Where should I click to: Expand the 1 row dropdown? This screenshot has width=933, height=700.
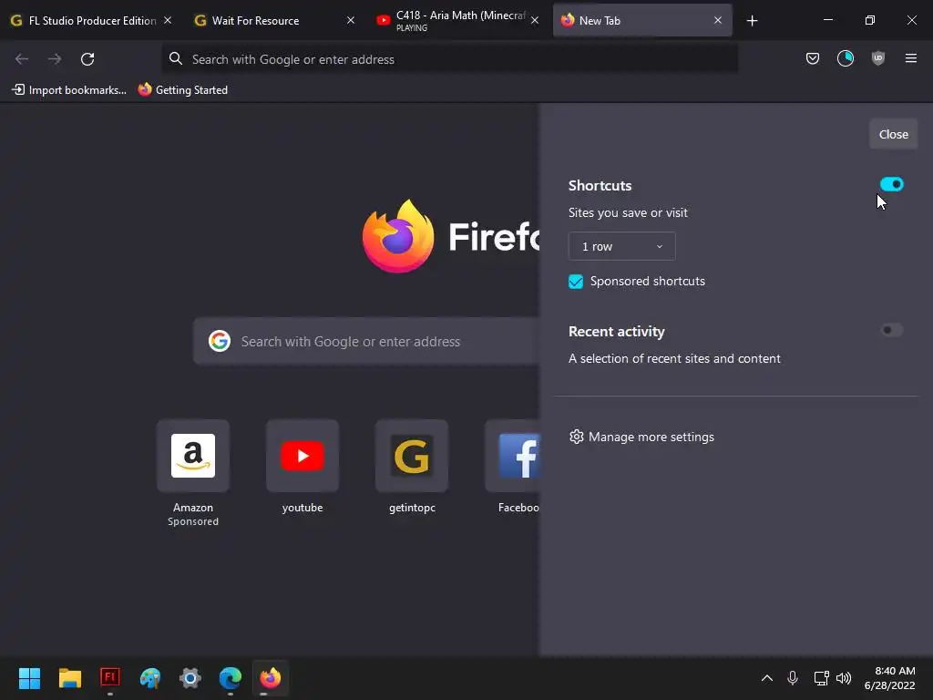[621, 246]
